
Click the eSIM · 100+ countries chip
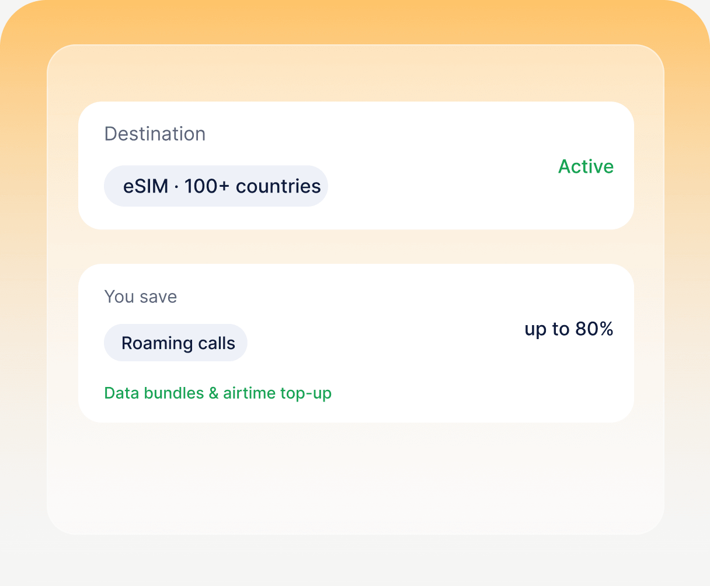(216, 186)
